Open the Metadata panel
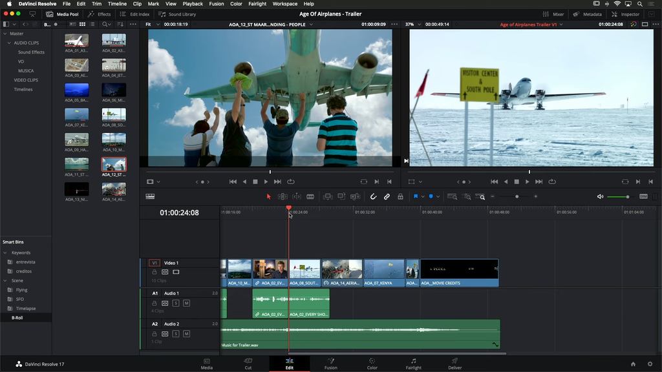662x372 pixels. pyautogui.click(x=587, y=14)
